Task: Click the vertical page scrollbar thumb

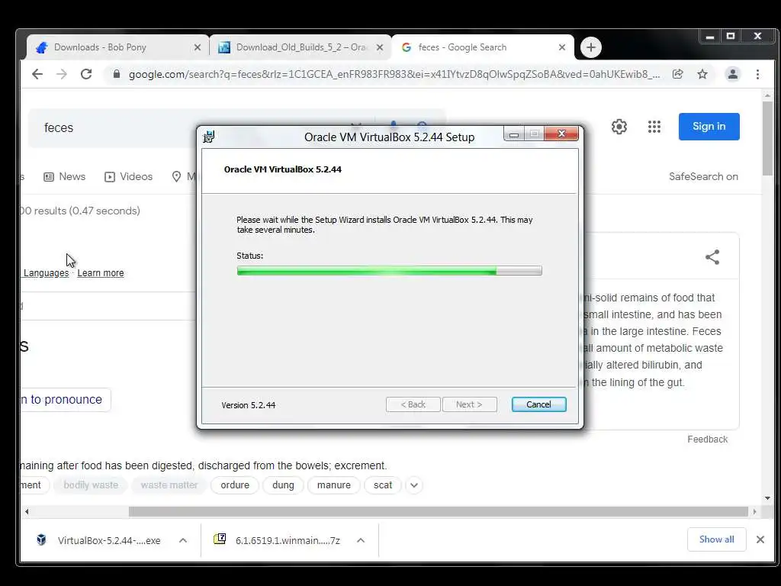Action: [x=767, y=139]
